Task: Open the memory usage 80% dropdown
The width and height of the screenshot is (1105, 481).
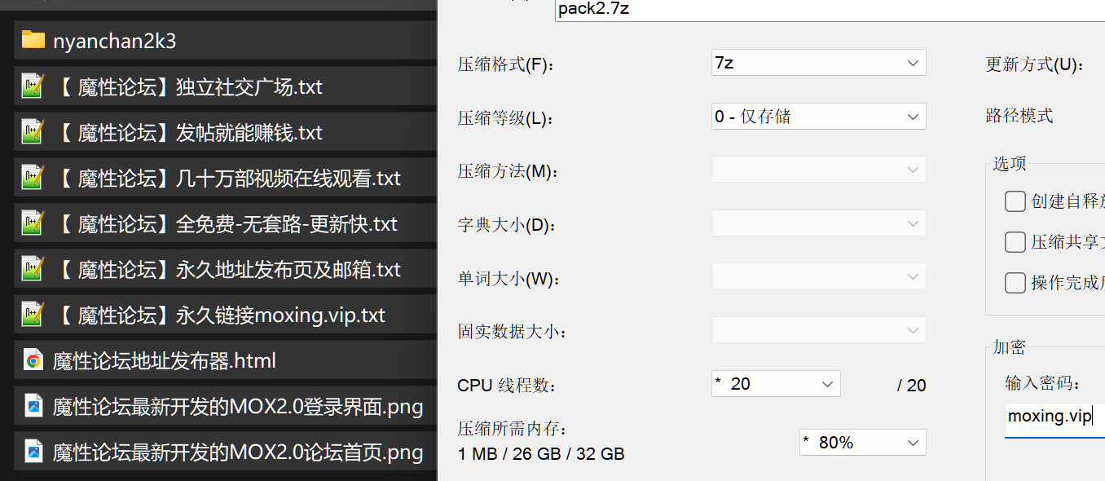Action: pos(863,443)
